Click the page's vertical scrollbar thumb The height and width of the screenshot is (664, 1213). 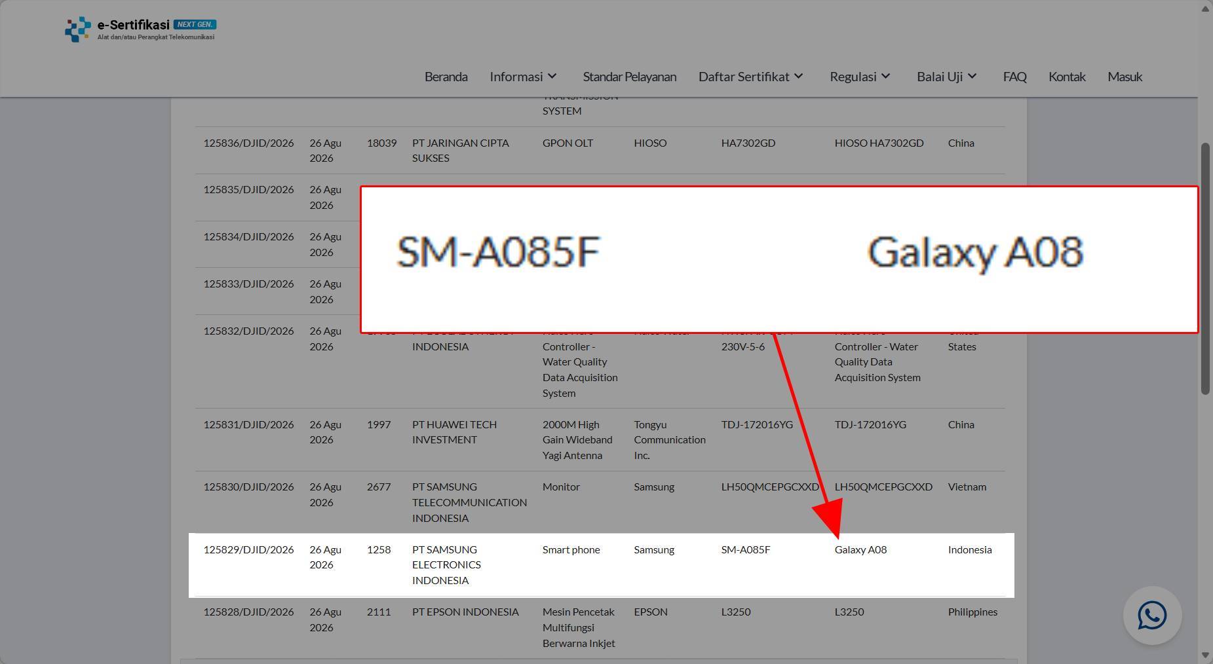tap(1205, 268)
